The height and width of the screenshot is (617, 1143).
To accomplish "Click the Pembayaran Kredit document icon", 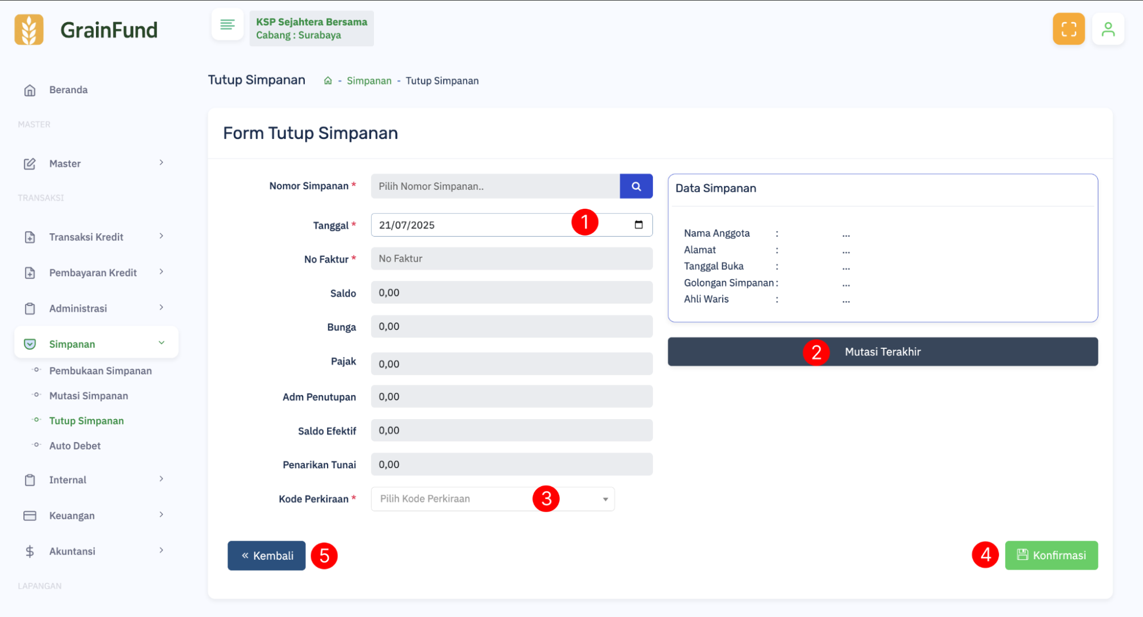I will pyautogui.click(x=30, y=273).
